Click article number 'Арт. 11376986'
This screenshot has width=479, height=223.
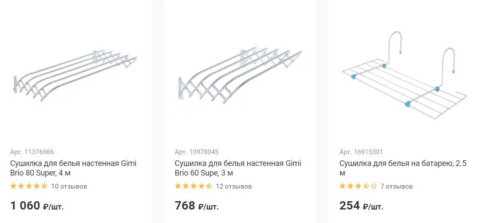(x=32, y=152)
